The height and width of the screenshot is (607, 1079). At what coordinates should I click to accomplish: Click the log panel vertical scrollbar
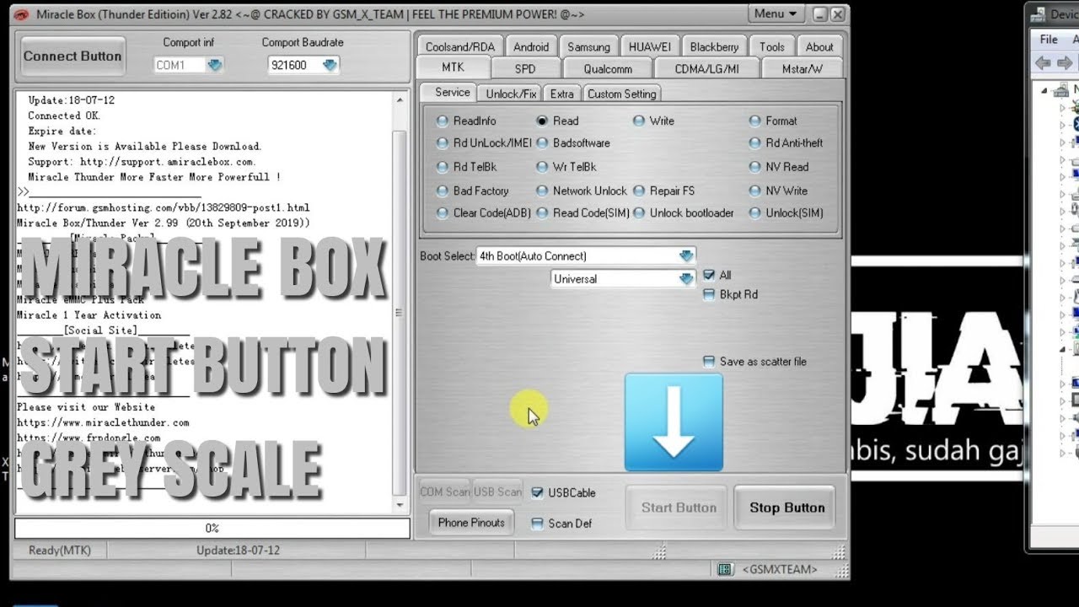pyautogui.click(x=400, y=302)
